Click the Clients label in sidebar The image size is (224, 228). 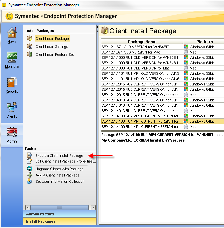[x=12, y=116]
